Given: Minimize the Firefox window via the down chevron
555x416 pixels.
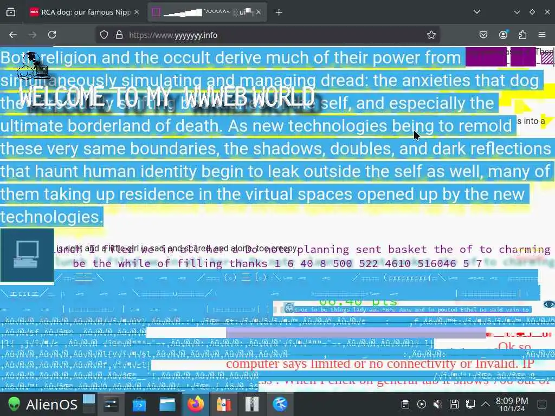Looking at the screenshot, I should (517, 12).
